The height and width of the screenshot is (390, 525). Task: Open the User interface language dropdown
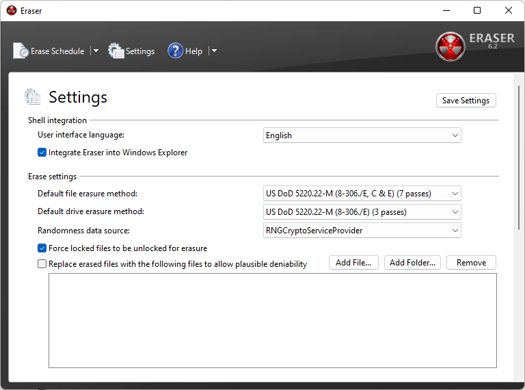[362, 135]
